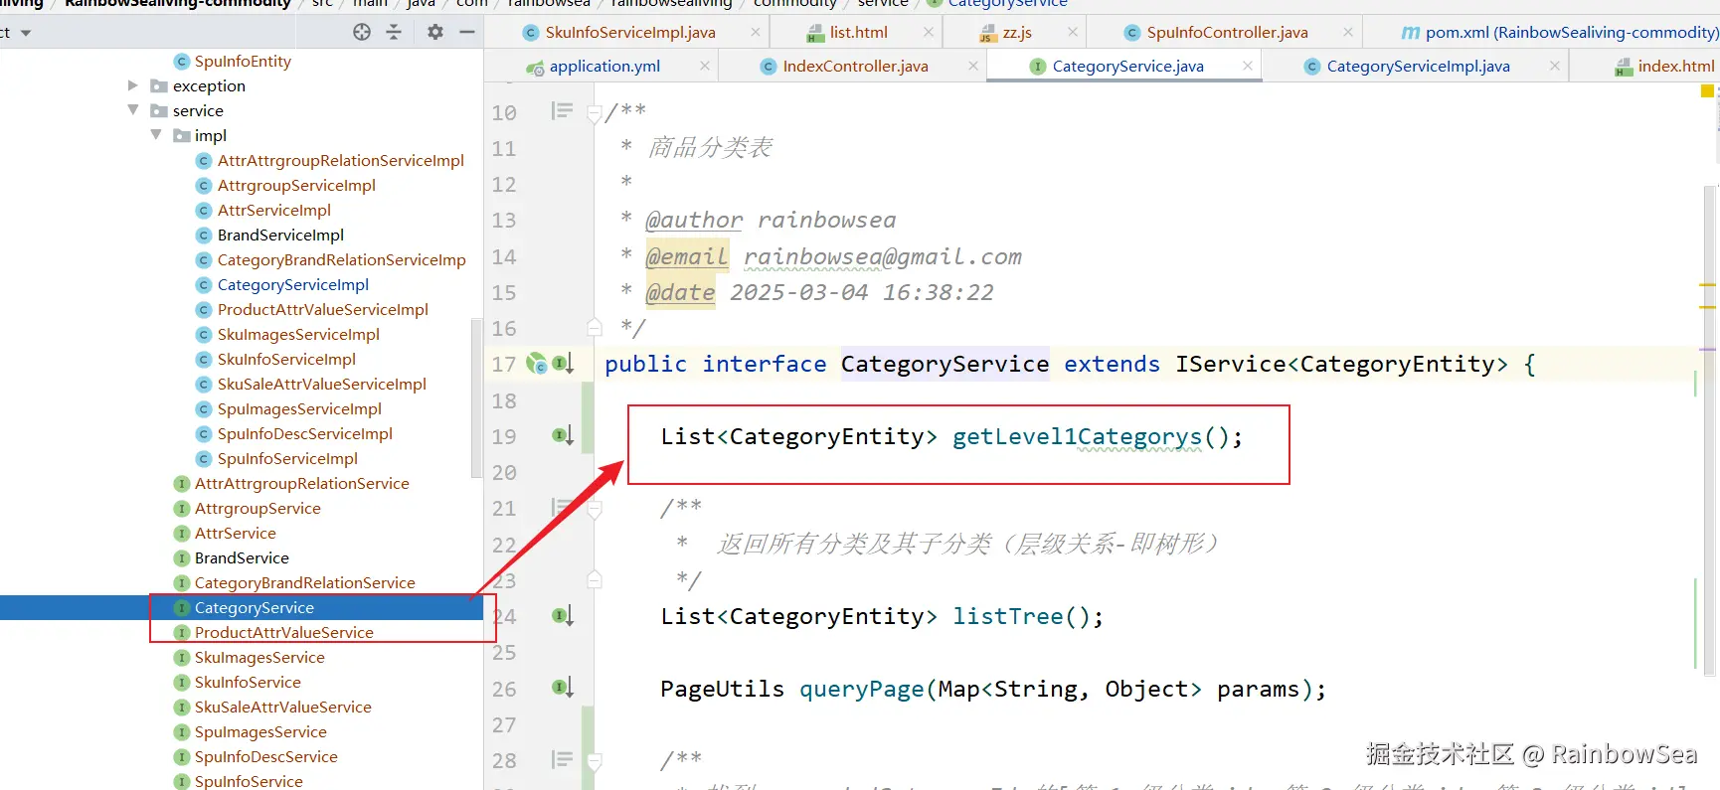Select SkuImagesServiceImpl in tree
The height and width of the screenshot is (790, 1720).
(298, 334)
